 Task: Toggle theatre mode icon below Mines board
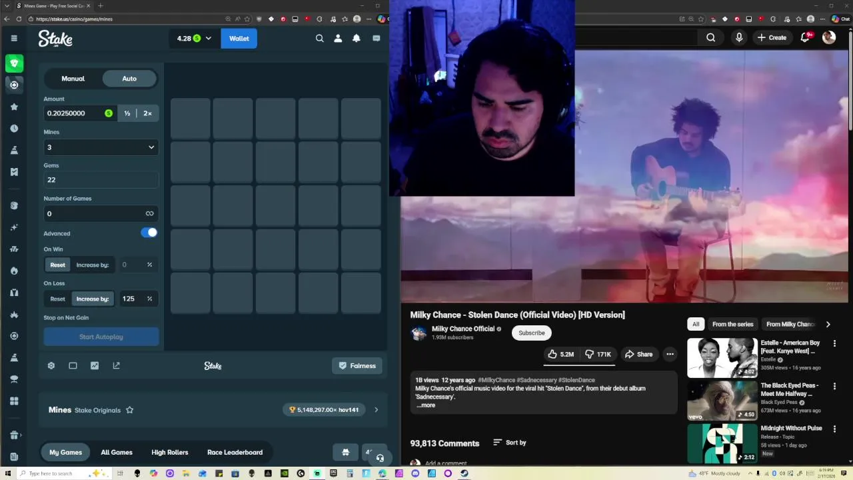click(73, 365)
